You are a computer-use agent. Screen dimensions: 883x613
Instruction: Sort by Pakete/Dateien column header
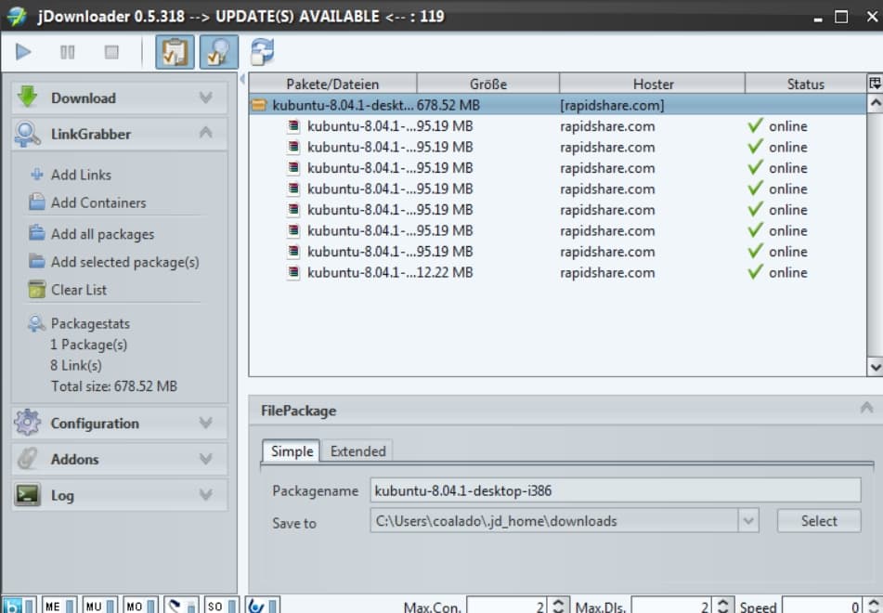pos(332,84)
